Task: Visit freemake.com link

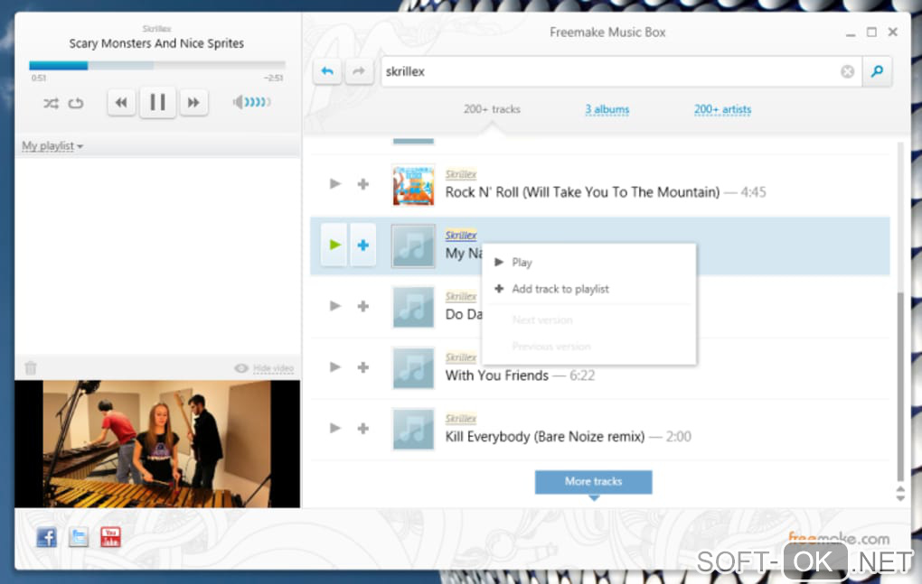Action: coord(839,538)
